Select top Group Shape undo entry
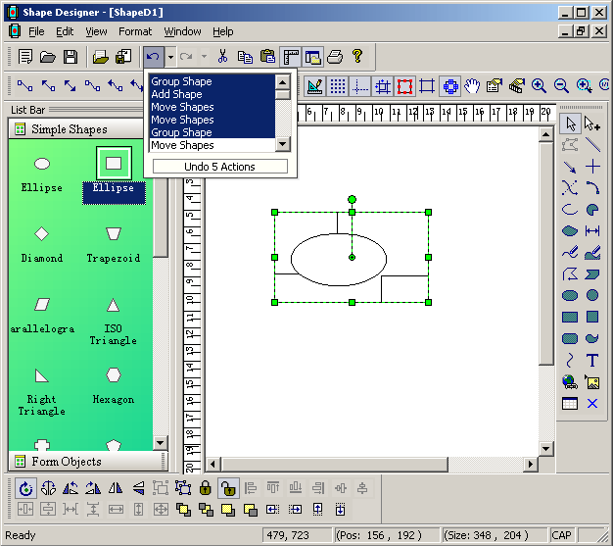Viewport: 613px width, 546px height. click(212, 81)
